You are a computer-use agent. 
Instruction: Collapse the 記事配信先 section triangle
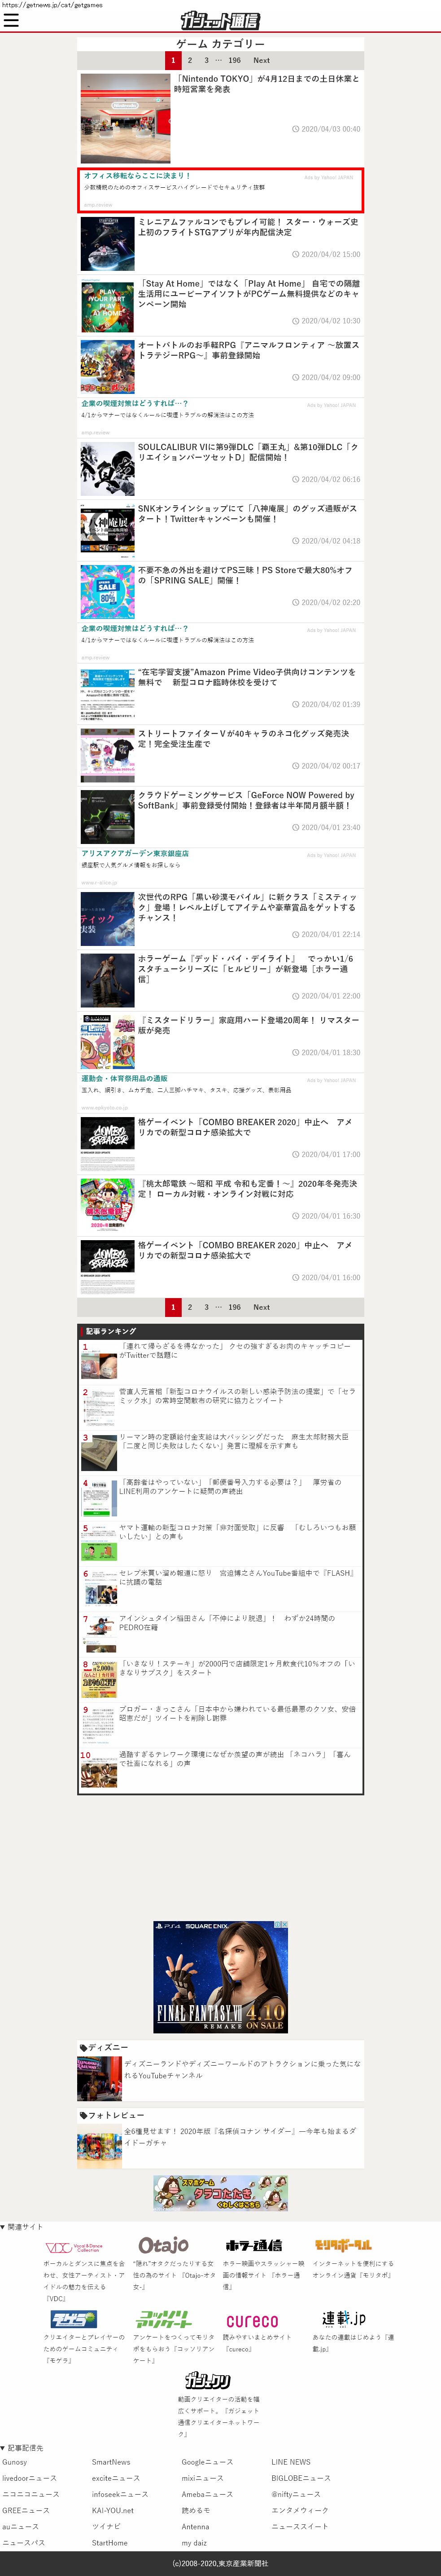coord(3,2448)
